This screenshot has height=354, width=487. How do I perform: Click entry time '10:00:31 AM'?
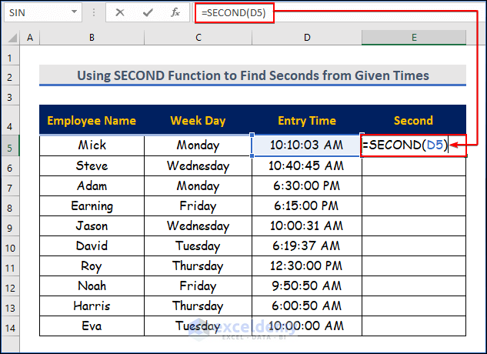coord(306,225)
